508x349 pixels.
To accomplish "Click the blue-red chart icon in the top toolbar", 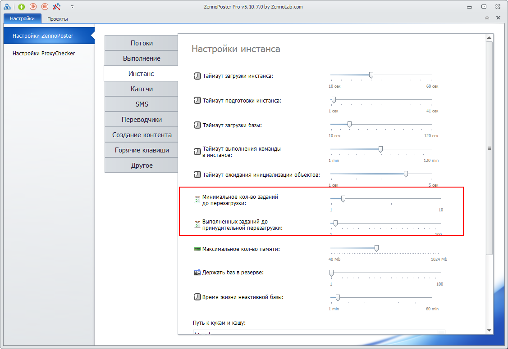I will point(57,6).
